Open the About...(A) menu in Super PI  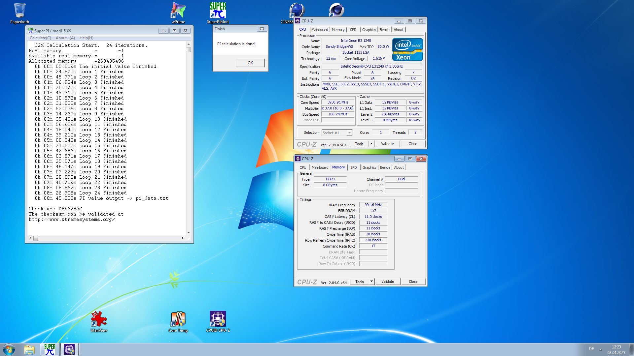65,38
